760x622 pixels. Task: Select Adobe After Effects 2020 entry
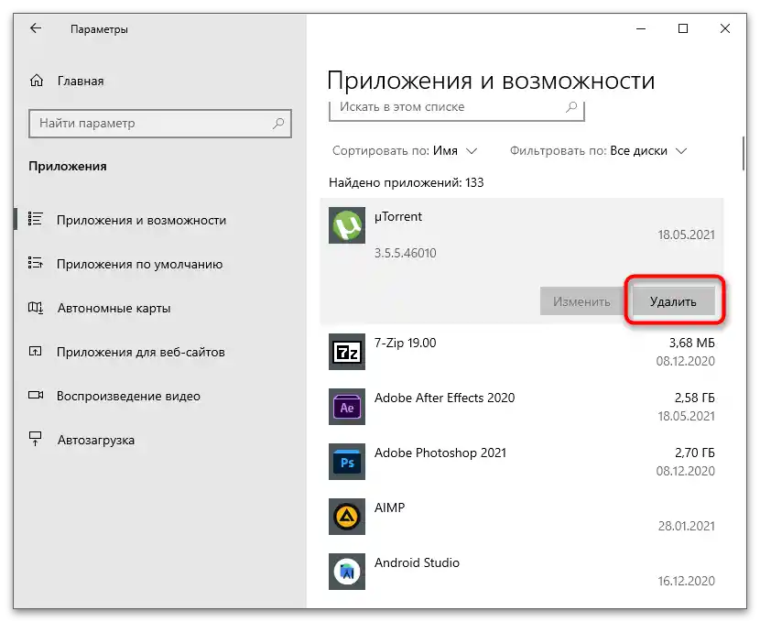pos(522,406)
